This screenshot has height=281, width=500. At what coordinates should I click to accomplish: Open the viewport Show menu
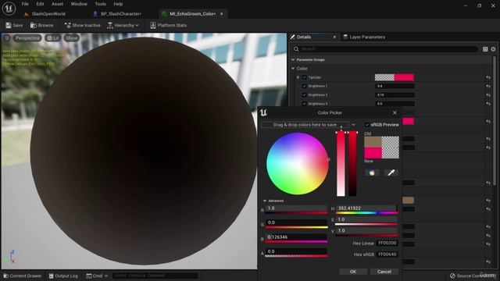[x=71, y=38]
